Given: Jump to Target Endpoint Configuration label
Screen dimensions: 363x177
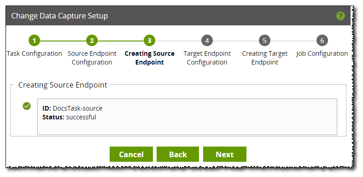Looking at the screenshot, I should pyautogui.click(x=207, y=58).
